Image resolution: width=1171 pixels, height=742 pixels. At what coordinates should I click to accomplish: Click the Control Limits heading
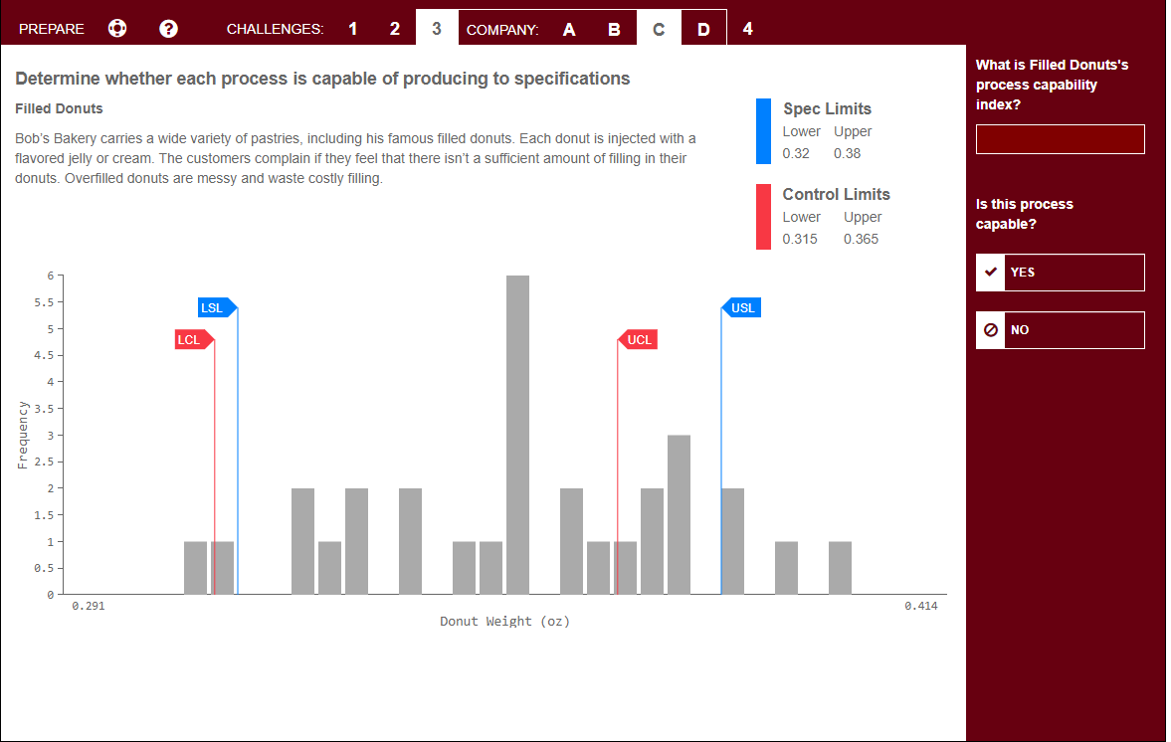click(x=837, y=194)
